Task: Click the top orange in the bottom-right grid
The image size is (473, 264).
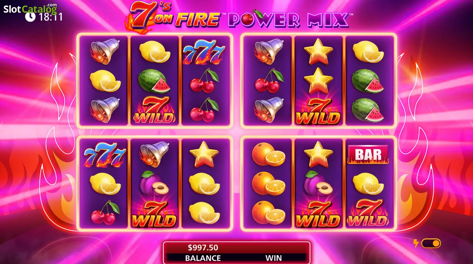Action: (268, 154)
